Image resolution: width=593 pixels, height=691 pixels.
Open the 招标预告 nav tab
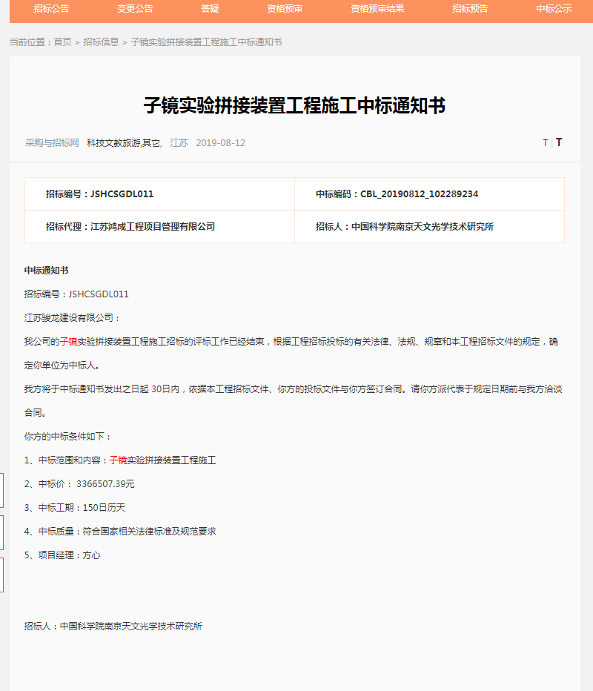click(470, 9)
